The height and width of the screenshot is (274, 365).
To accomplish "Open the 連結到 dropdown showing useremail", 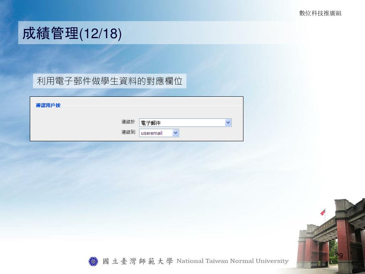I will [159, 133].
